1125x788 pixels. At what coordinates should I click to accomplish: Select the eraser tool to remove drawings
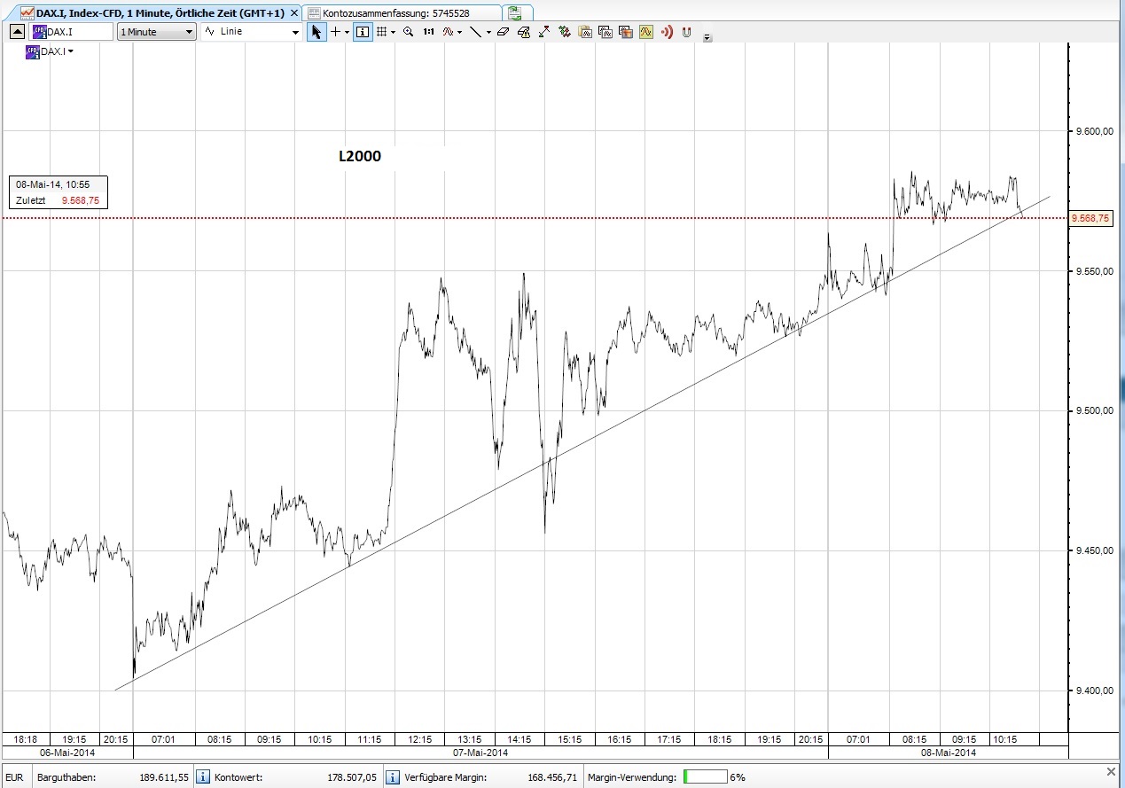coord(502,32)
